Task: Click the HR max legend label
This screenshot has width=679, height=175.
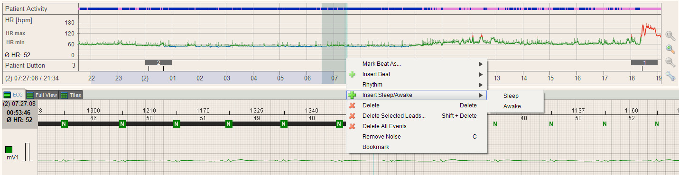Action: pos(15,33)
